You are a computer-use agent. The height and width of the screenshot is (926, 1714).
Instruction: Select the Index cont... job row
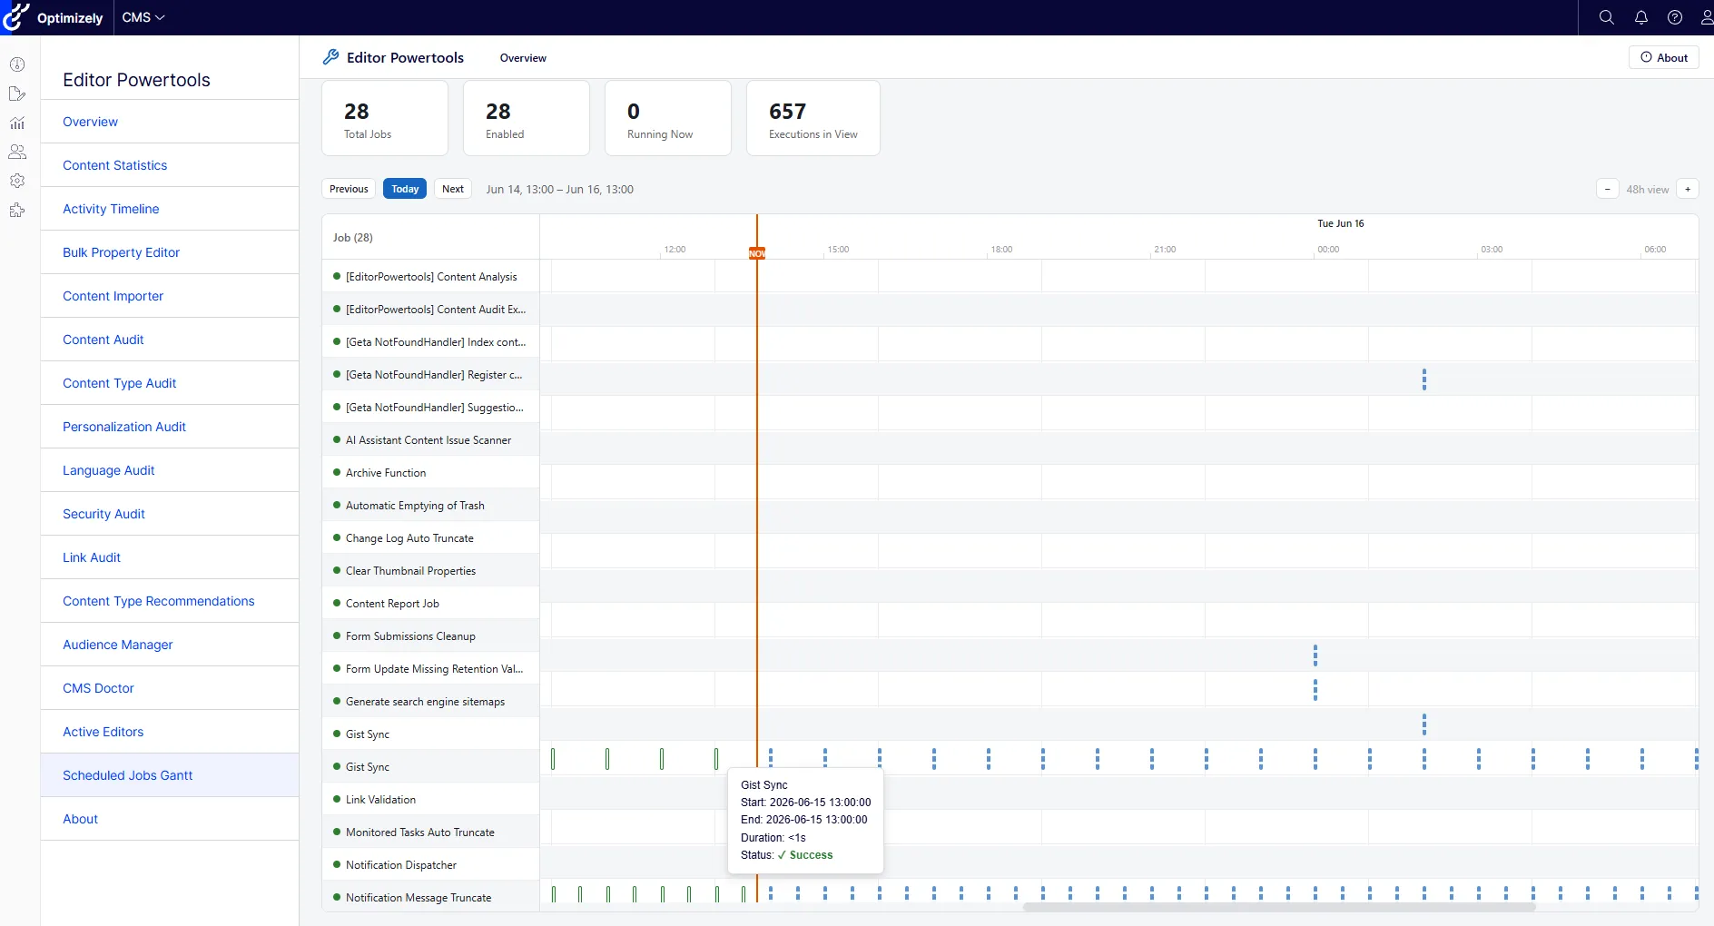tap(431, 342)
